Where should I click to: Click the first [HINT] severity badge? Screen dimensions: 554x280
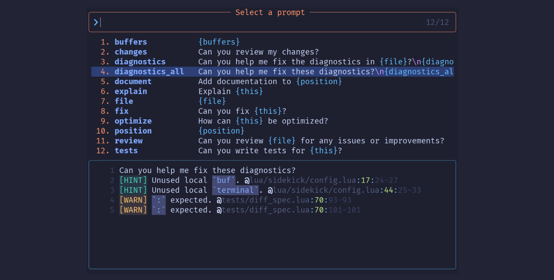pyautogui.click(x=133, y=180)
